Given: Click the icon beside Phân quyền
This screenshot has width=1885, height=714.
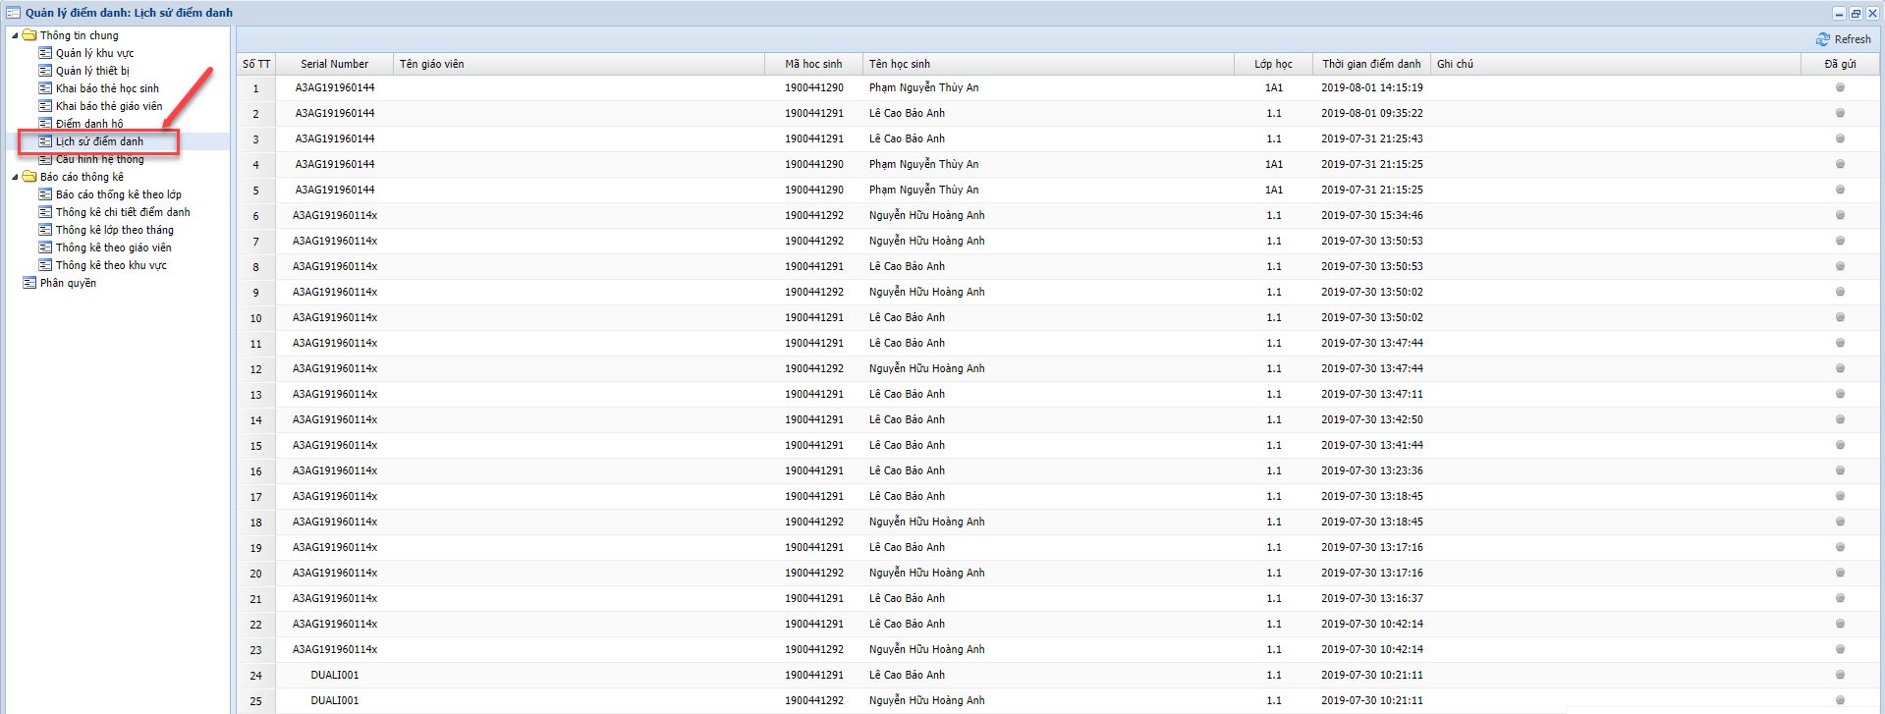Looking at the screenshot, I should [29, 283].
